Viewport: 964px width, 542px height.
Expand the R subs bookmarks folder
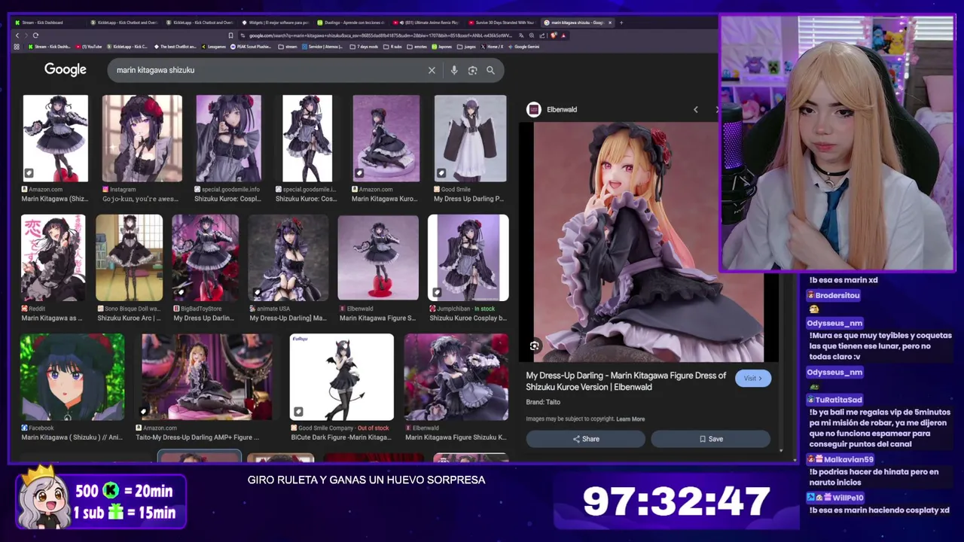tap(391, 47)
